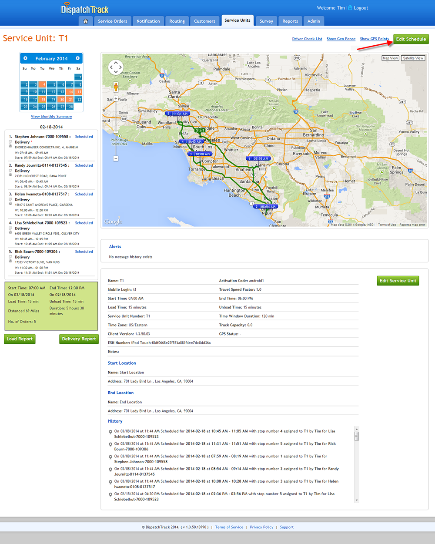Viewport: 435px width, 544px height.
Task: Zoom out on the map
Action: point(116,158)
